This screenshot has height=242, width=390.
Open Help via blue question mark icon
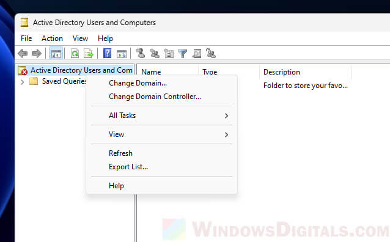point(107,53)
